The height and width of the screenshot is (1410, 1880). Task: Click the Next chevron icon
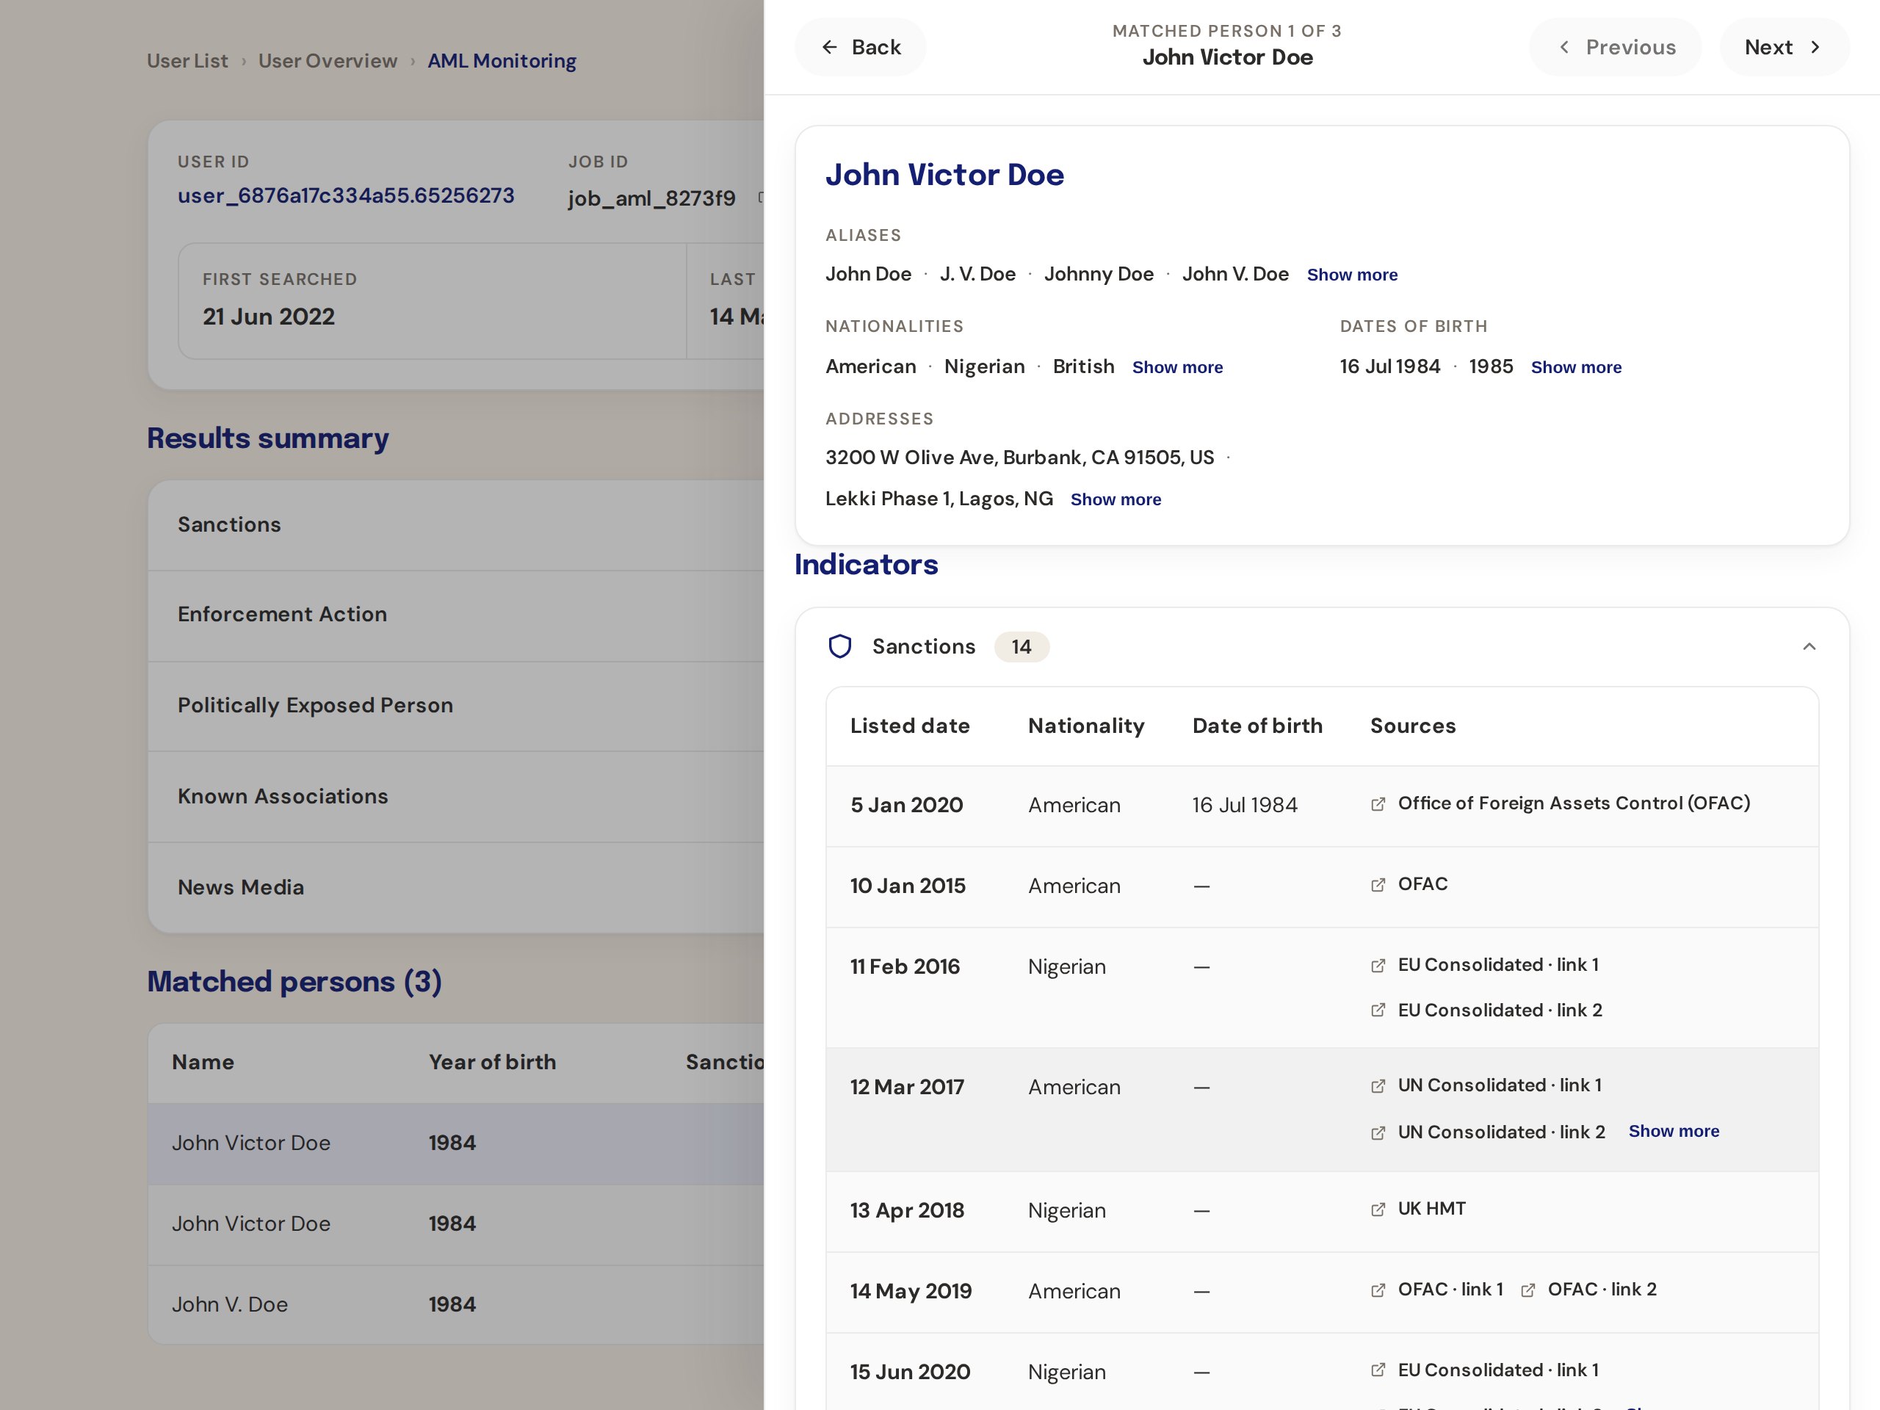[x=1815, y=48]
